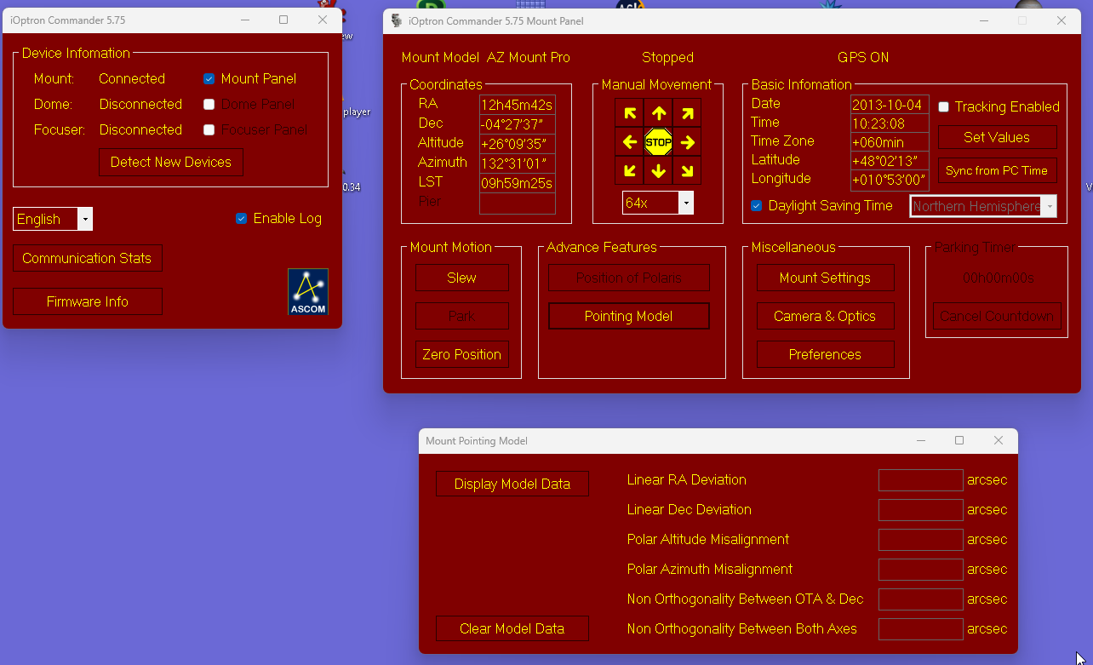Minimize the iOptron Commander 5.75 device window
Image resolution: width=1093 pixels, height=665 pixels.
pos(244,20)
